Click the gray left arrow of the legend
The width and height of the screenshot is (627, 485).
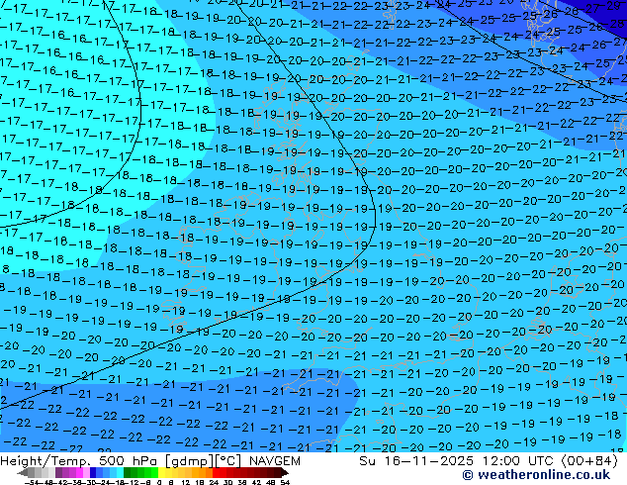tap(23, 473)
